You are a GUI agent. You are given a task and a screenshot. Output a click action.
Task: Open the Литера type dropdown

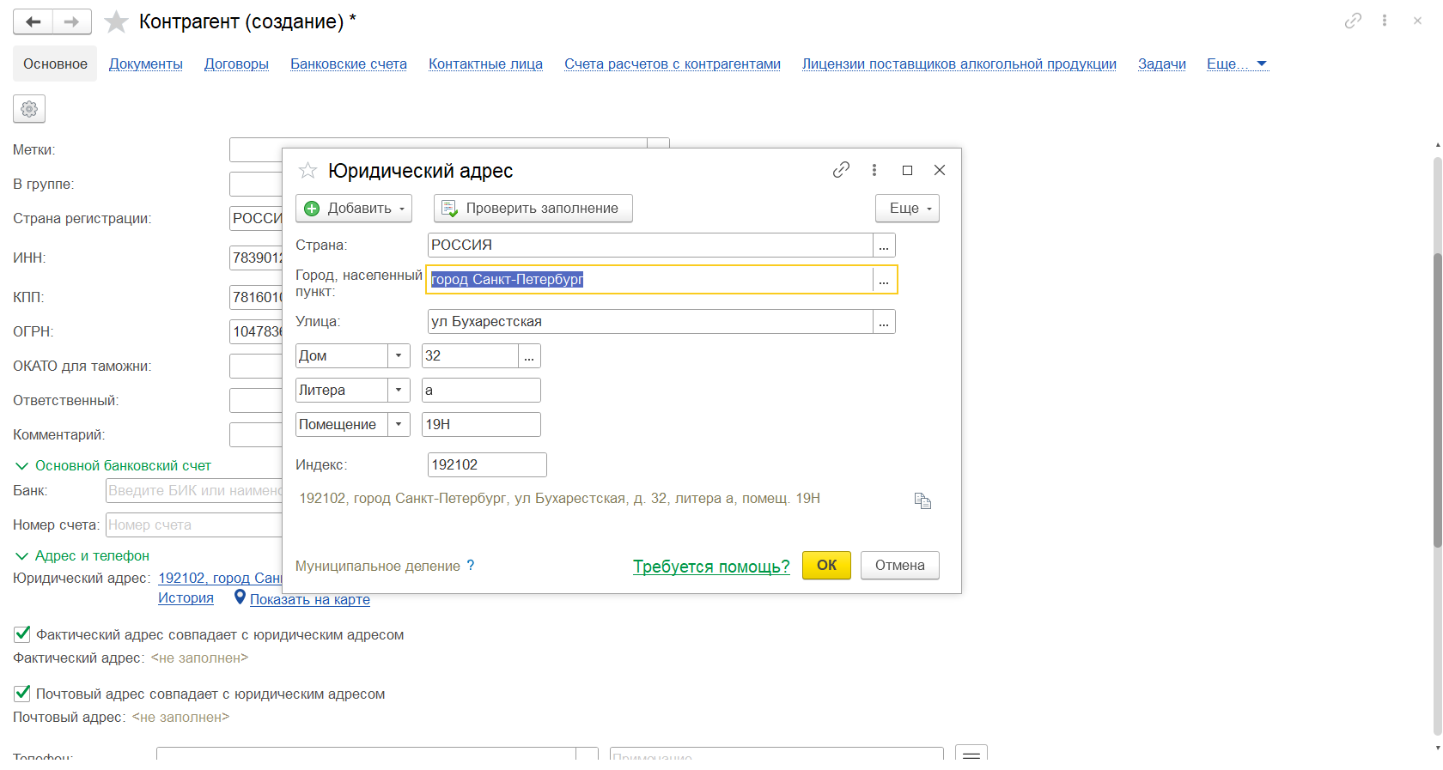point(399,390)
